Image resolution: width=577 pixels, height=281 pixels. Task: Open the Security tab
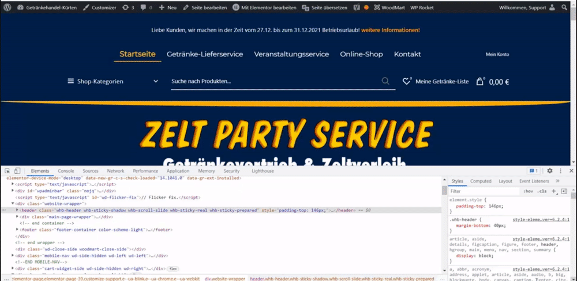(x=231, y=171)
